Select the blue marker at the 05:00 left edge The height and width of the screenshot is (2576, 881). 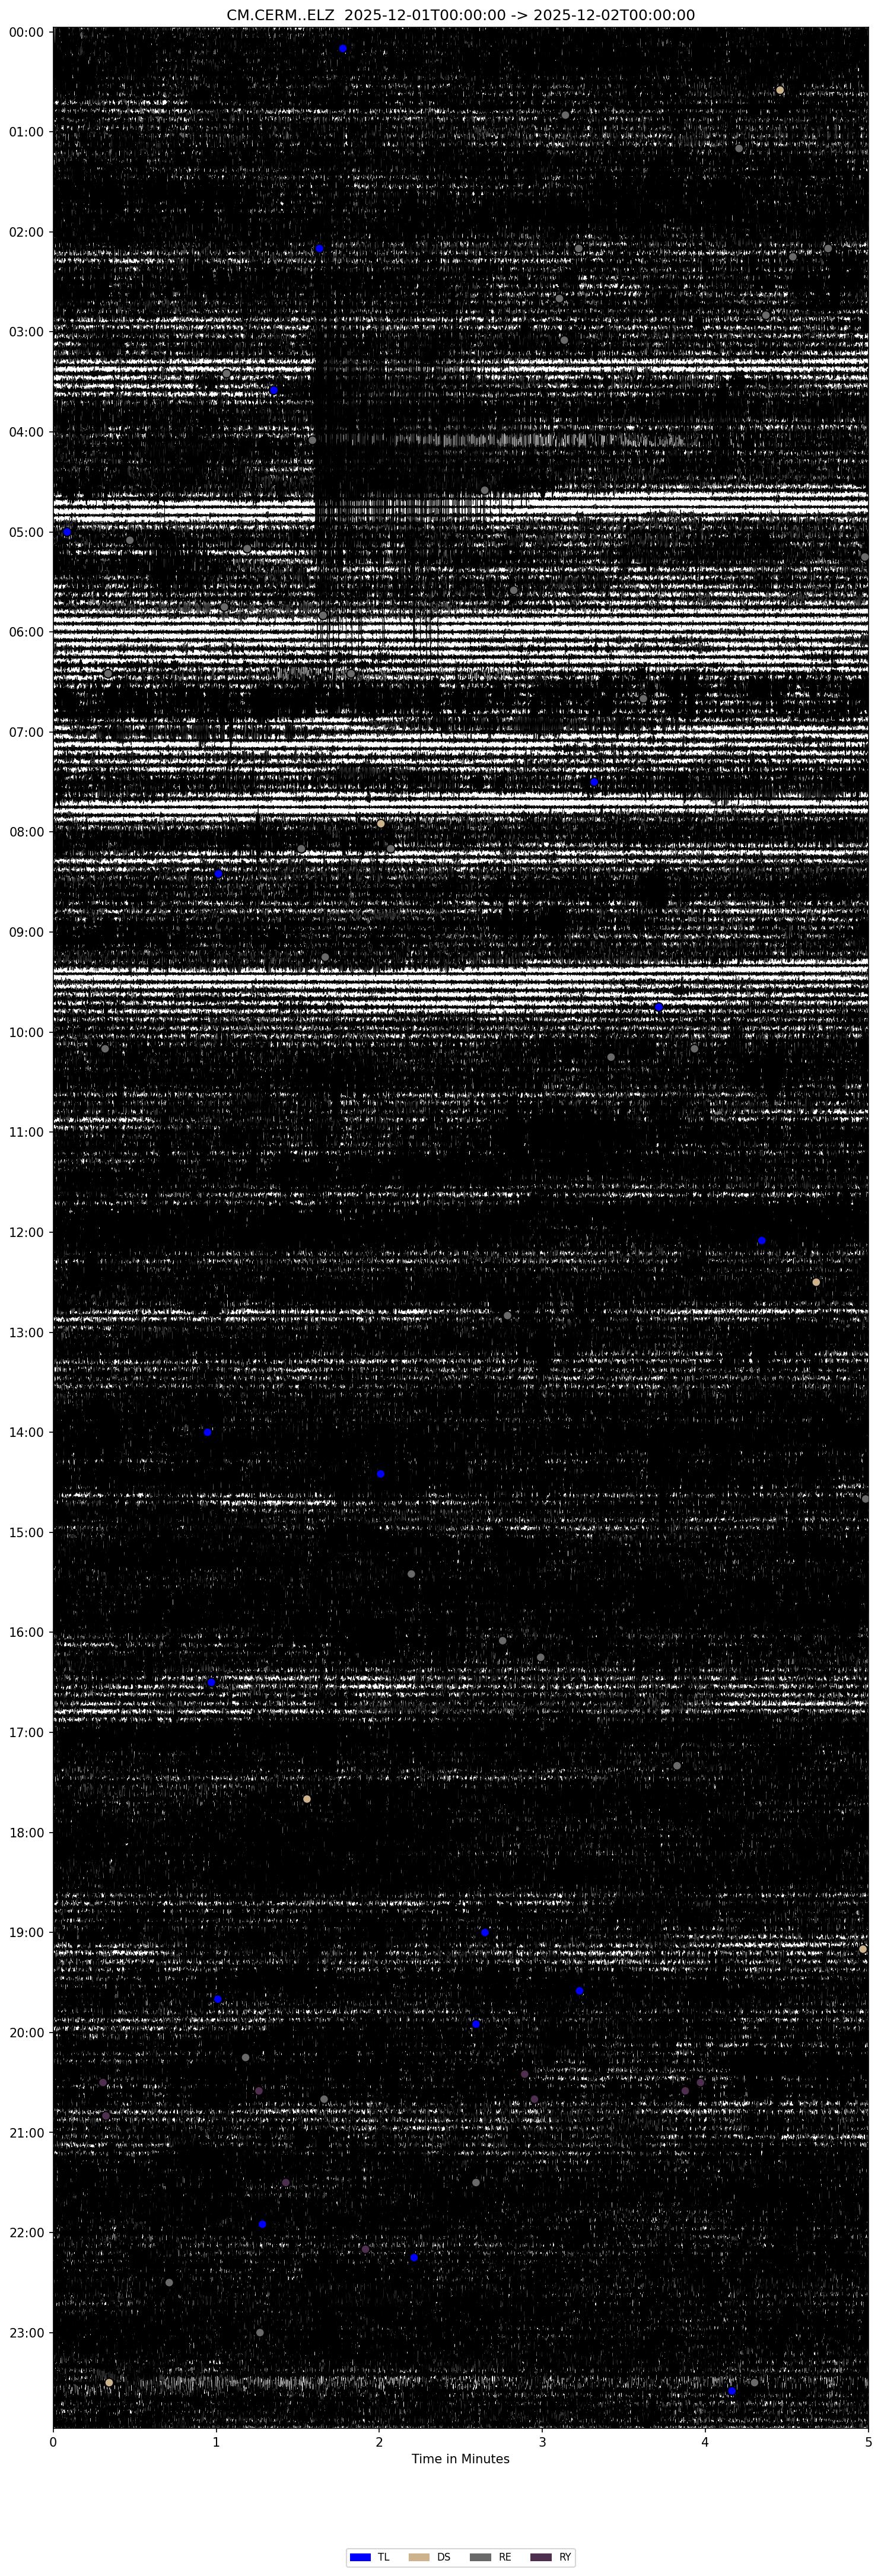67,532
